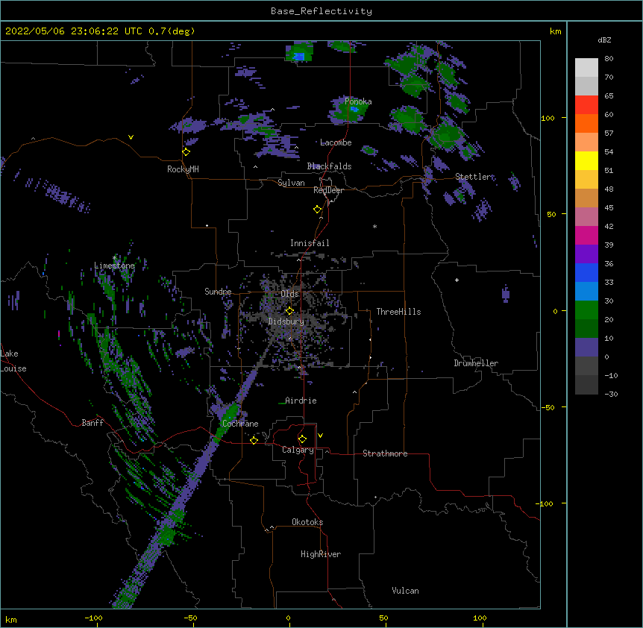Click the yellow diamond marker south of RedDeer
The image size is (643, 628).
tap(318, 210)
